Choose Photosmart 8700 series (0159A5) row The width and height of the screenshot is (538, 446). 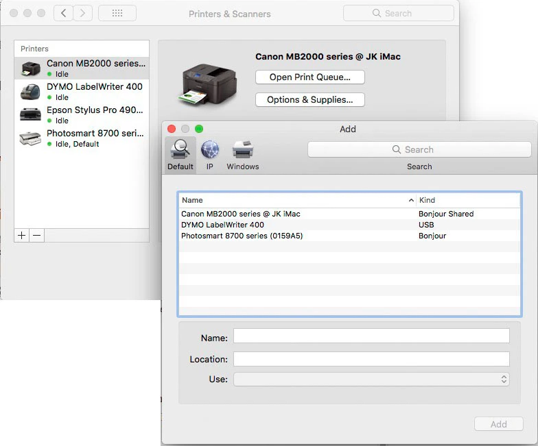coord(349,236)
